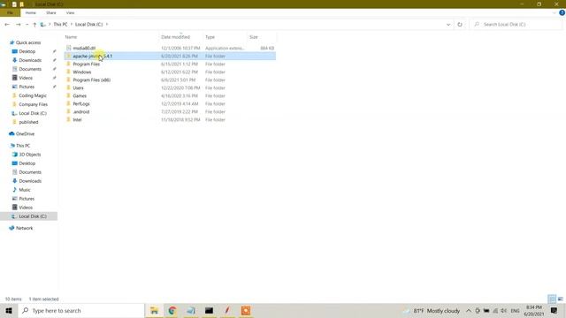The height and width of the screenshot is (318, 566).
Task: Show hidden system tray icons
Action: point(469,310)
